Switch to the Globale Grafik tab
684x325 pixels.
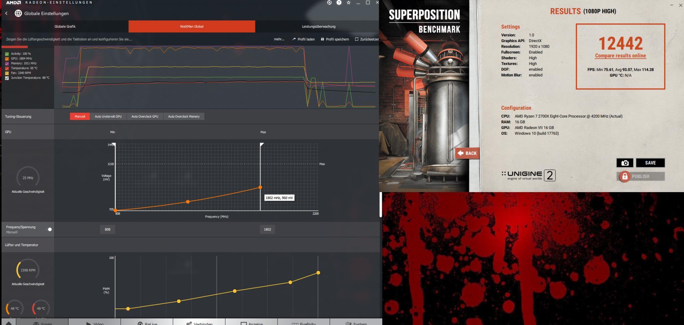coord(65,26)
